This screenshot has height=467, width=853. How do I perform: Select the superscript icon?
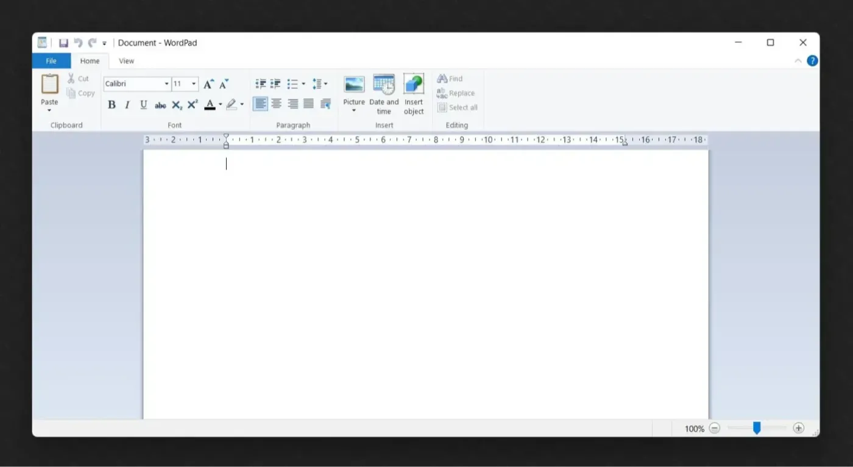pos(192,104)
